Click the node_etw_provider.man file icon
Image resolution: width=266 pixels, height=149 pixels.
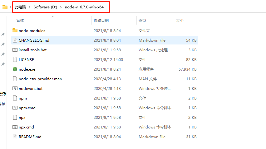point(15,79)
